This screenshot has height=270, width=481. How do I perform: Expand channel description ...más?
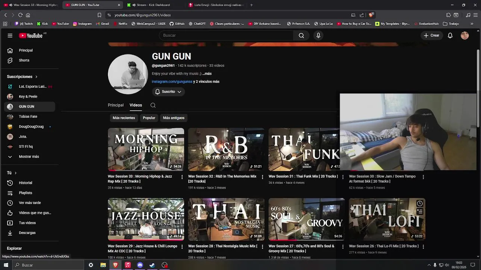tap(207, 73)
